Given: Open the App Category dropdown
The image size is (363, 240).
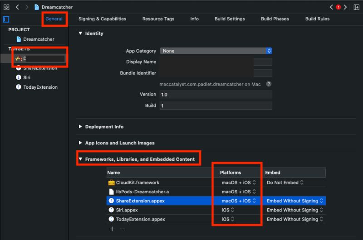Looking at the screenshot, I should pyautogui.click(x=216, y=51).
